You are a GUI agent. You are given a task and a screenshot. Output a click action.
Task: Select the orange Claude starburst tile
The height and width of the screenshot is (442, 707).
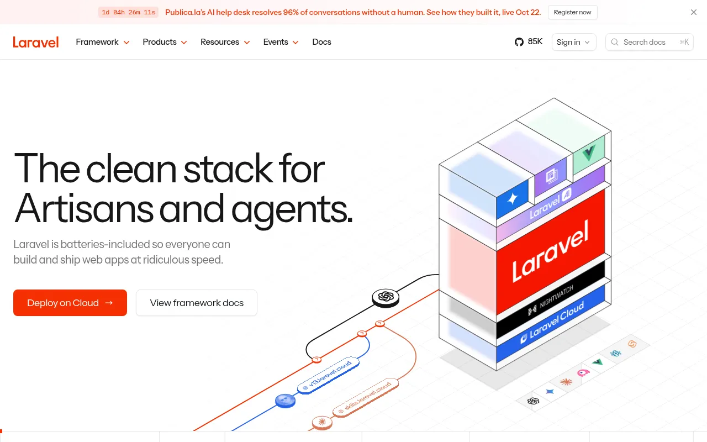click(x=566, y=382)
